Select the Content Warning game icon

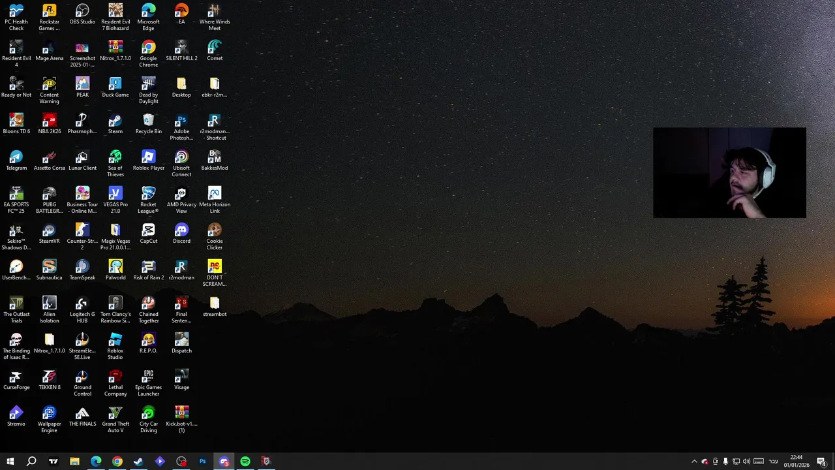coord(49,90)
